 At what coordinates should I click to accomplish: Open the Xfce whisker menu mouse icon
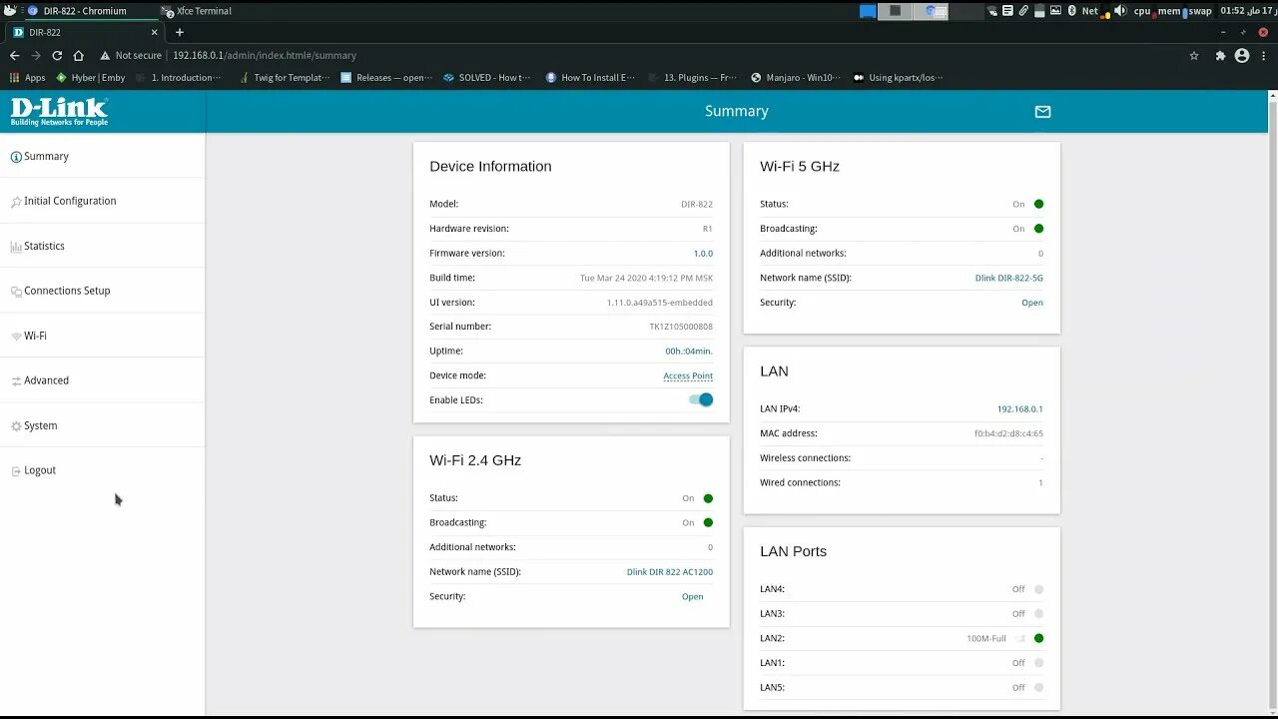click(x=10, y=11)
